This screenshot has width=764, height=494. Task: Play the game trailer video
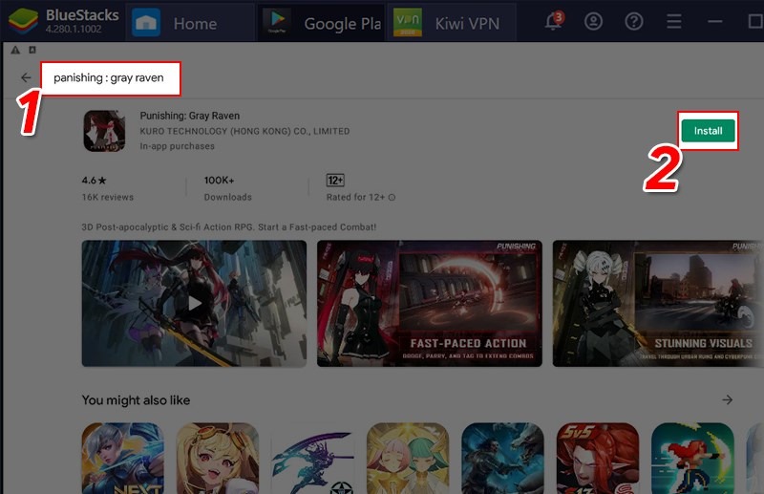point(194,303)
